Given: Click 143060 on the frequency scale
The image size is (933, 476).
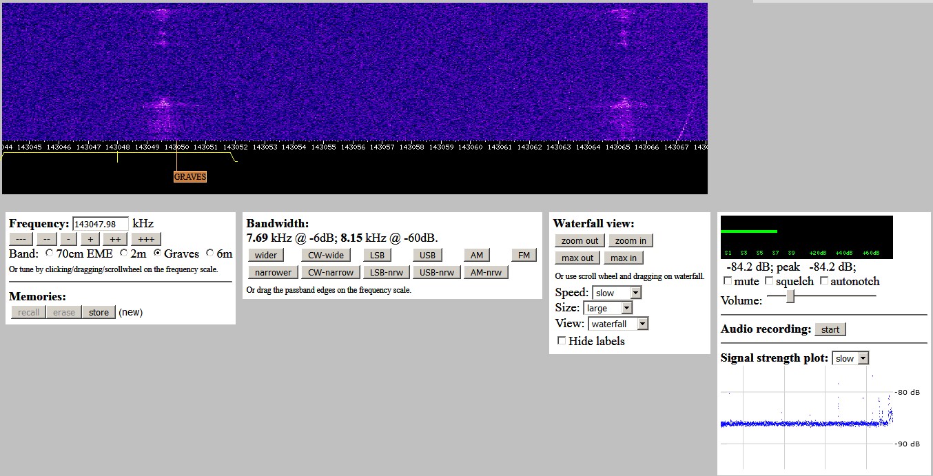Looking at the screenshot, I should tap(471, 147).
